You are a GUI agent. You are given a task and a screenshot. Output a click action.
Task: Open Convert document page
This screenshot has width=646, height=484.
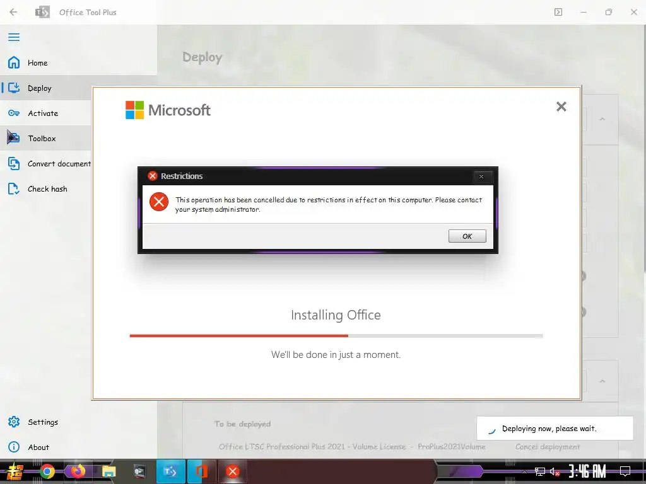click(x=45, y=163)
